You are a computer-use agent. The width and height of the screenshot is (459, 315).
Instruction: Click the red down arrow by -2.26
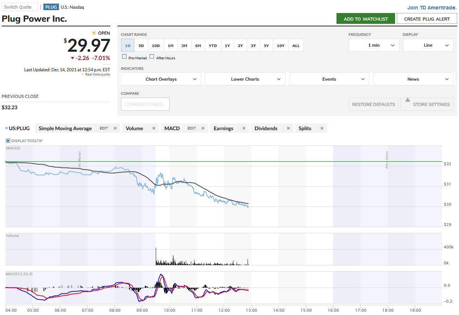click(x=73, y=58)
